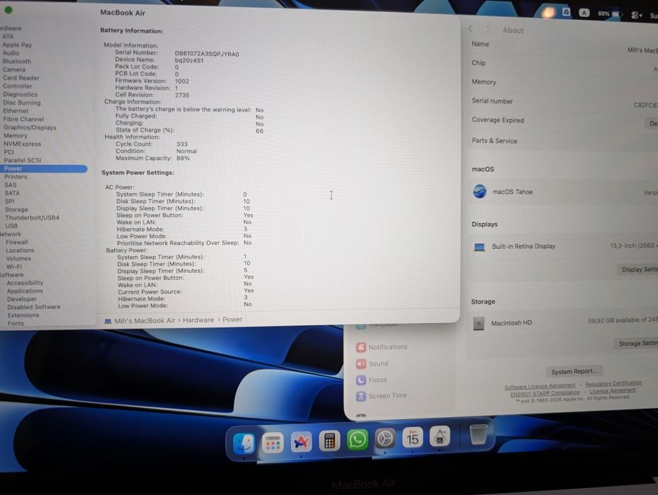Open Screen Time icon in Settings sidebar
The height and width of the screenshot is (495, 658).
[x=361, y=396]
